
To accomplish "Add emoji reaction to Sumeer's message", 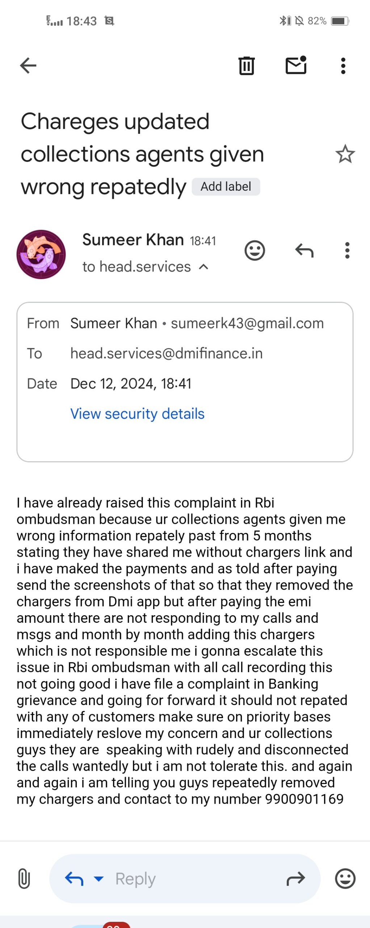I will click(255, 250).
